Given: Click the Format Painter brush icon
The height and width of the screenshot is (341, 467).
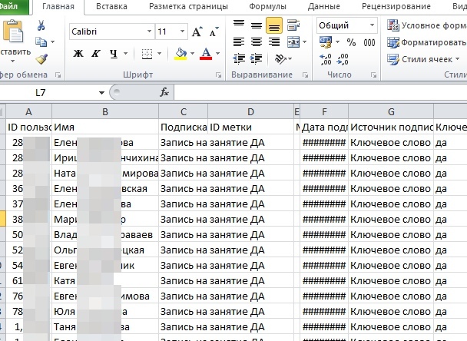Looking at the screenshot, I should click(41, 58).
